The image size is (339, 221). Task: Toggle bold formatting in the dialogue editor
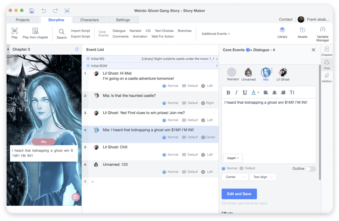click(x=228, y=92)
